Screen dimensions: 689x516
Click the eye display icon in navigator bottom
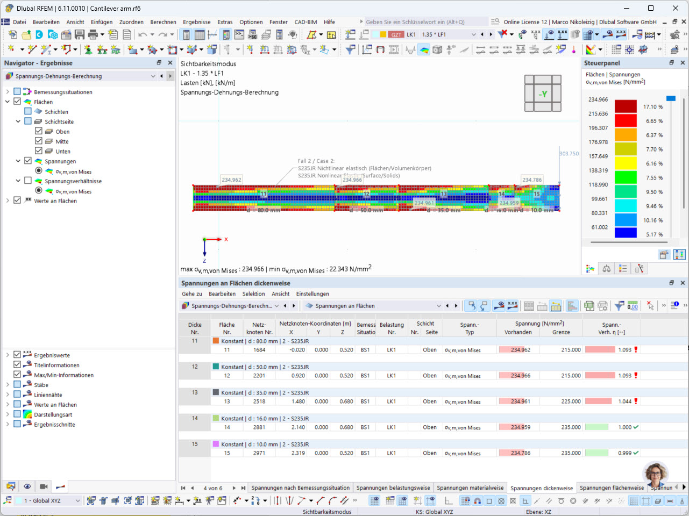(27, 486)
